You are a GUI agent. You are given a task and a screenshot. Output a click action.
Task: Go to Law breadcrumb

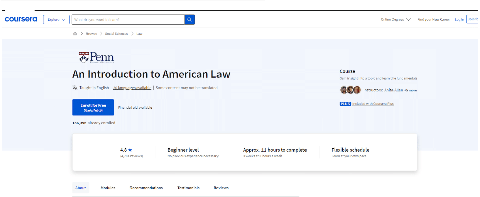(x=139, y=34)
